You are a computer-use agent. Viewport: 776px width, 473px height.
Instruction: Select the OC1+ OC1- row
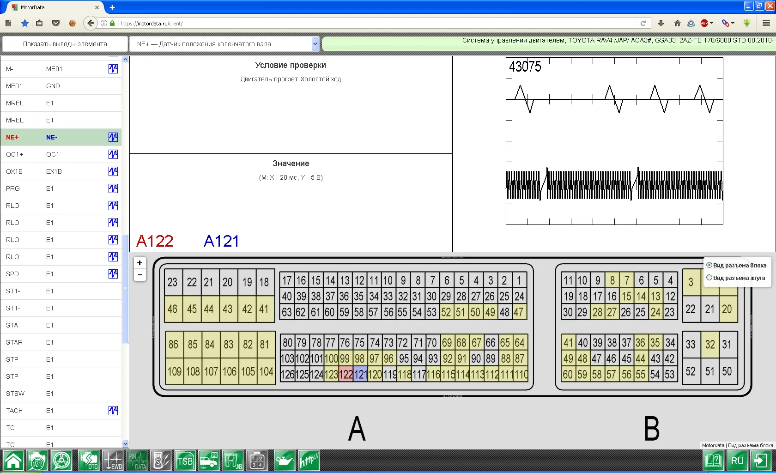[x=61, y=154]
